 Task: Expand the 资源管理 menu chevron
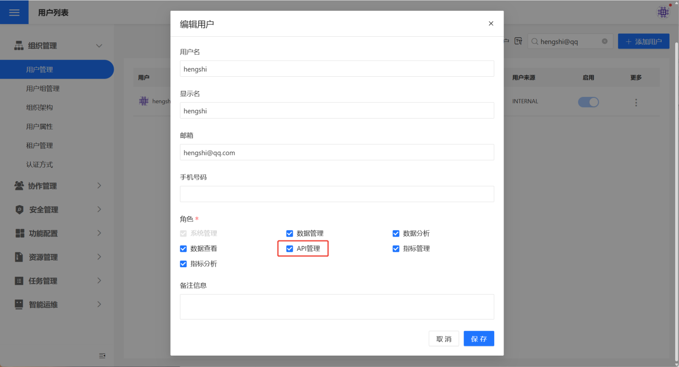[99, 257]
